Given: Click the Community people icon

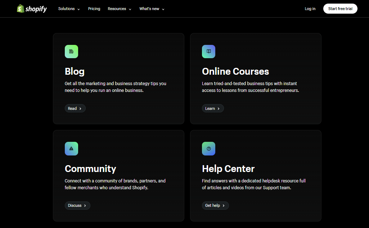Looking at the screenshot, I should point(71,149).
